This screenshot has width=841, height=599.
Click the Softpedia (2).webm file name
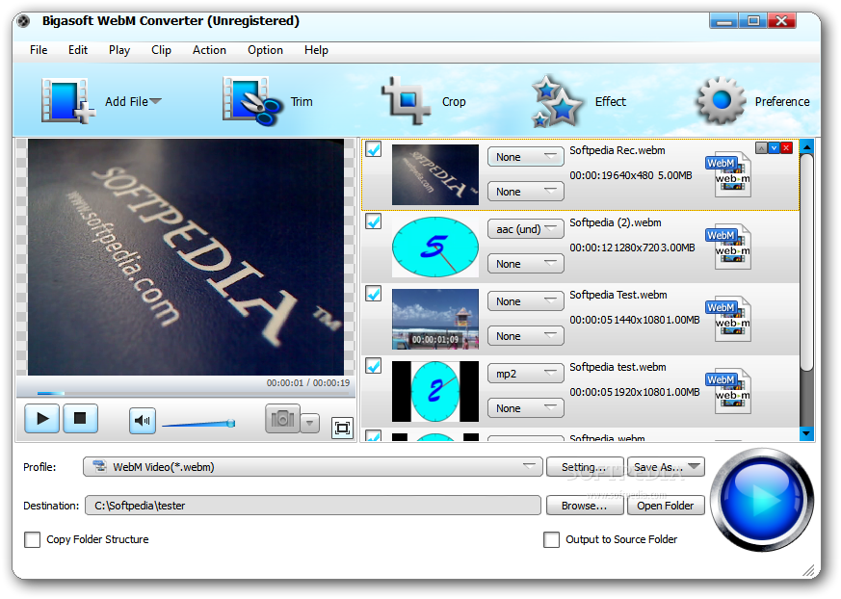pos(616,222)
